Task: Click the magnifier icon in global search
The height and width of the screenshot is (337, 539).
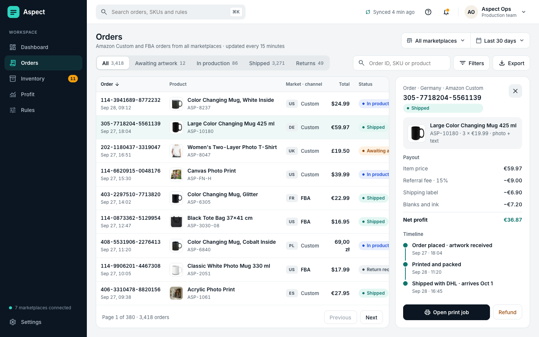Action: 104,12
